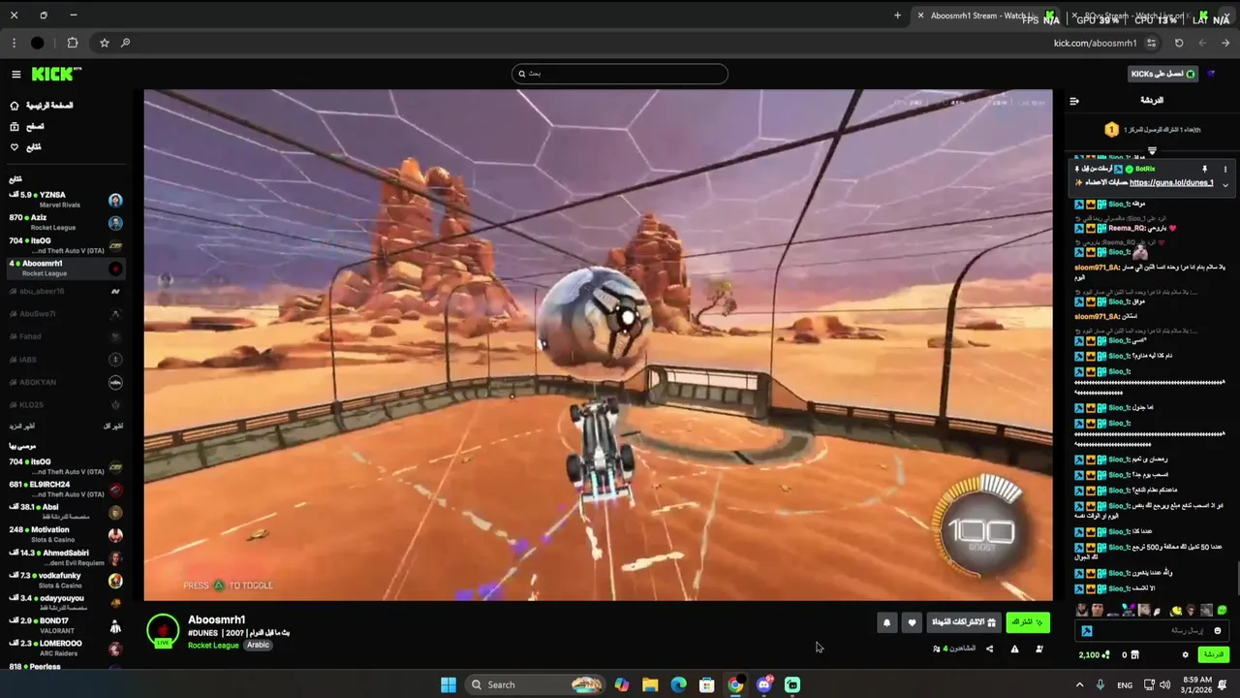Open AhmedSabiri recommended channel

[x=66, y=557]
